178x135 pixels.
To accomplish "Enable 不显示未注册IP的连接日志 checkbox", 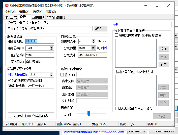I will tap(9, 116).
